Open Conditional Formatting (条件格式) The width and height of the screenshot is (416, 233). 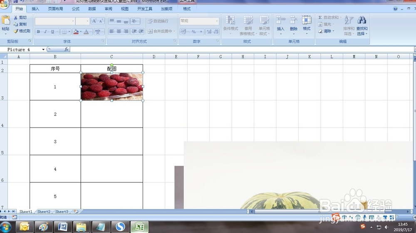tap(230, 25)
